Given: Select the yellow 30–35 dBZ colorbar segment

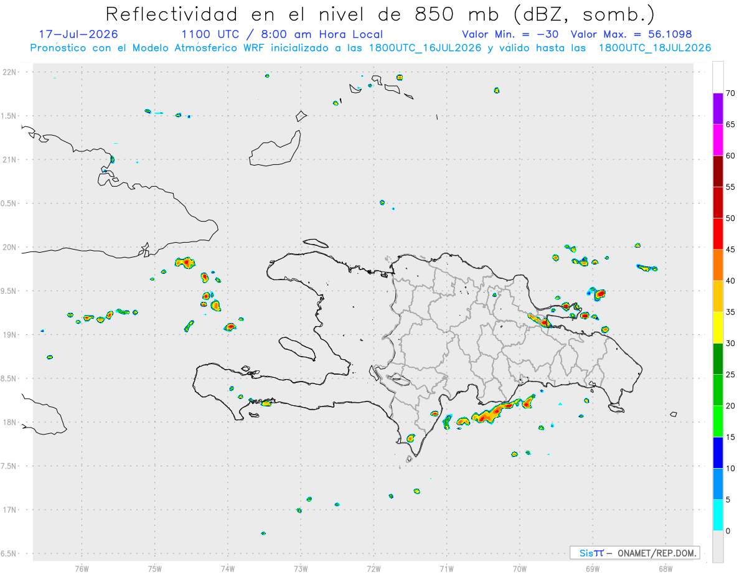Looking at the screenshot, I should coord(718,327).
